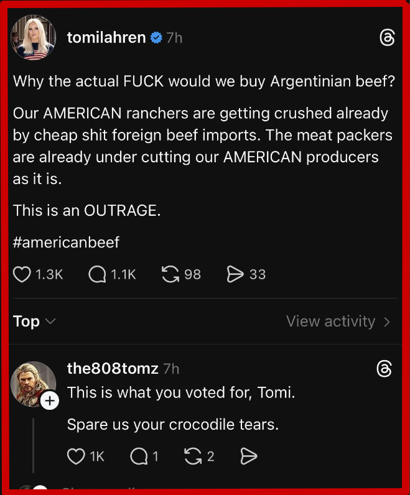This screenshot has width=410, height=495.
Task: Open View activity chevron
Action: pyautogui.click(x=387, y=322)
